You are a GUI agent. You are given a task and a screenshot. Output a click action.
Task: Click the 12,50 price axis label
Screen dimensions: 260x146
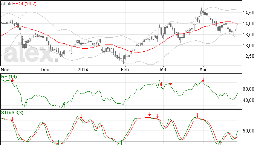pos(248,56)
